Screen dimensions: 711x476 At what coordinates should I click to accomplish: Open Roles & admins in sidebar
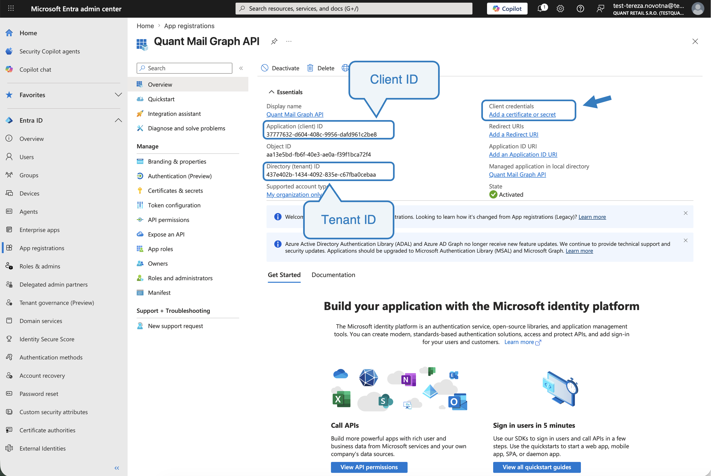pyautogui.click(x=40, y=266)
